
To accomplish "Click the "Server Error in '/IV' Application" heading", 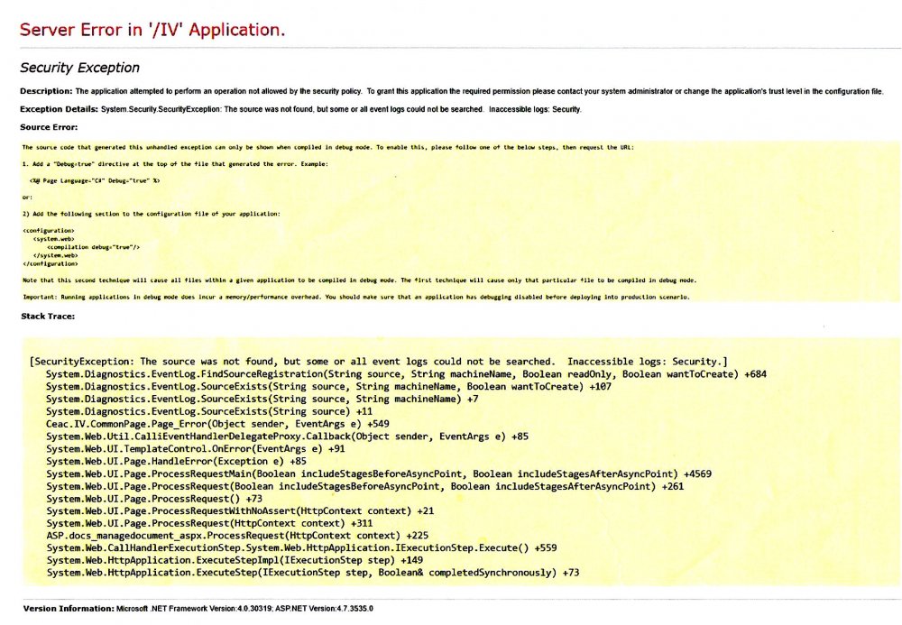I will pyautogui.click(x=152, y=30).
